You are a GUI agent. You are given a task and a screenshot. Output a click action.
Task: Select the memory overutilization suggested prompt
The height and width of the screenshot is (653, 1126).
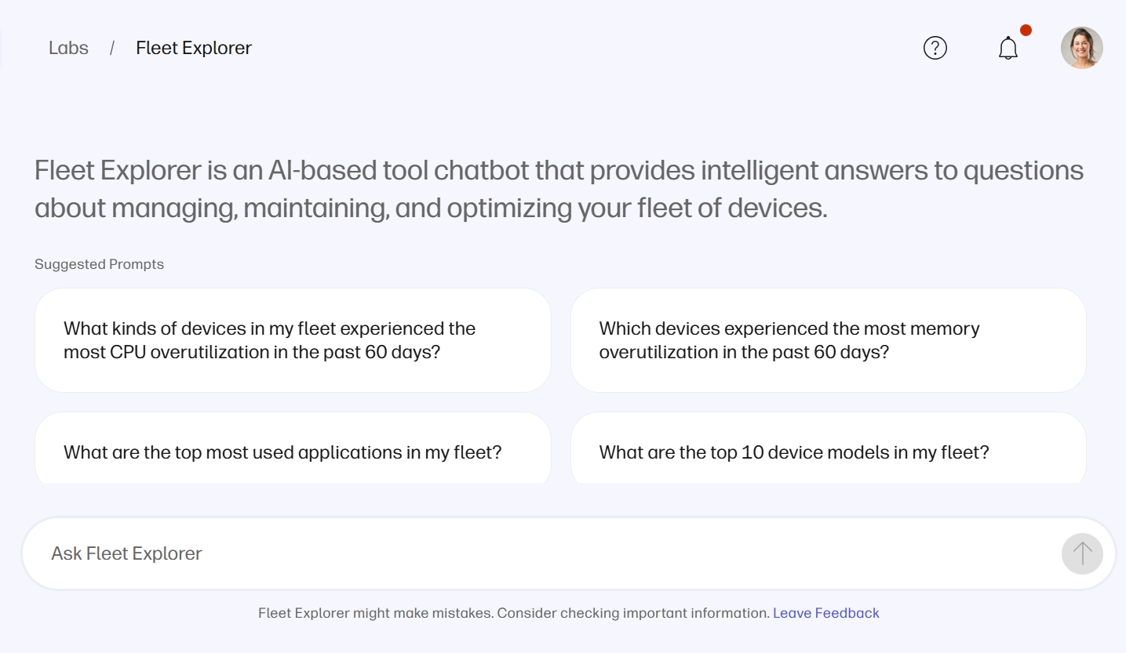tap(828, 339)
